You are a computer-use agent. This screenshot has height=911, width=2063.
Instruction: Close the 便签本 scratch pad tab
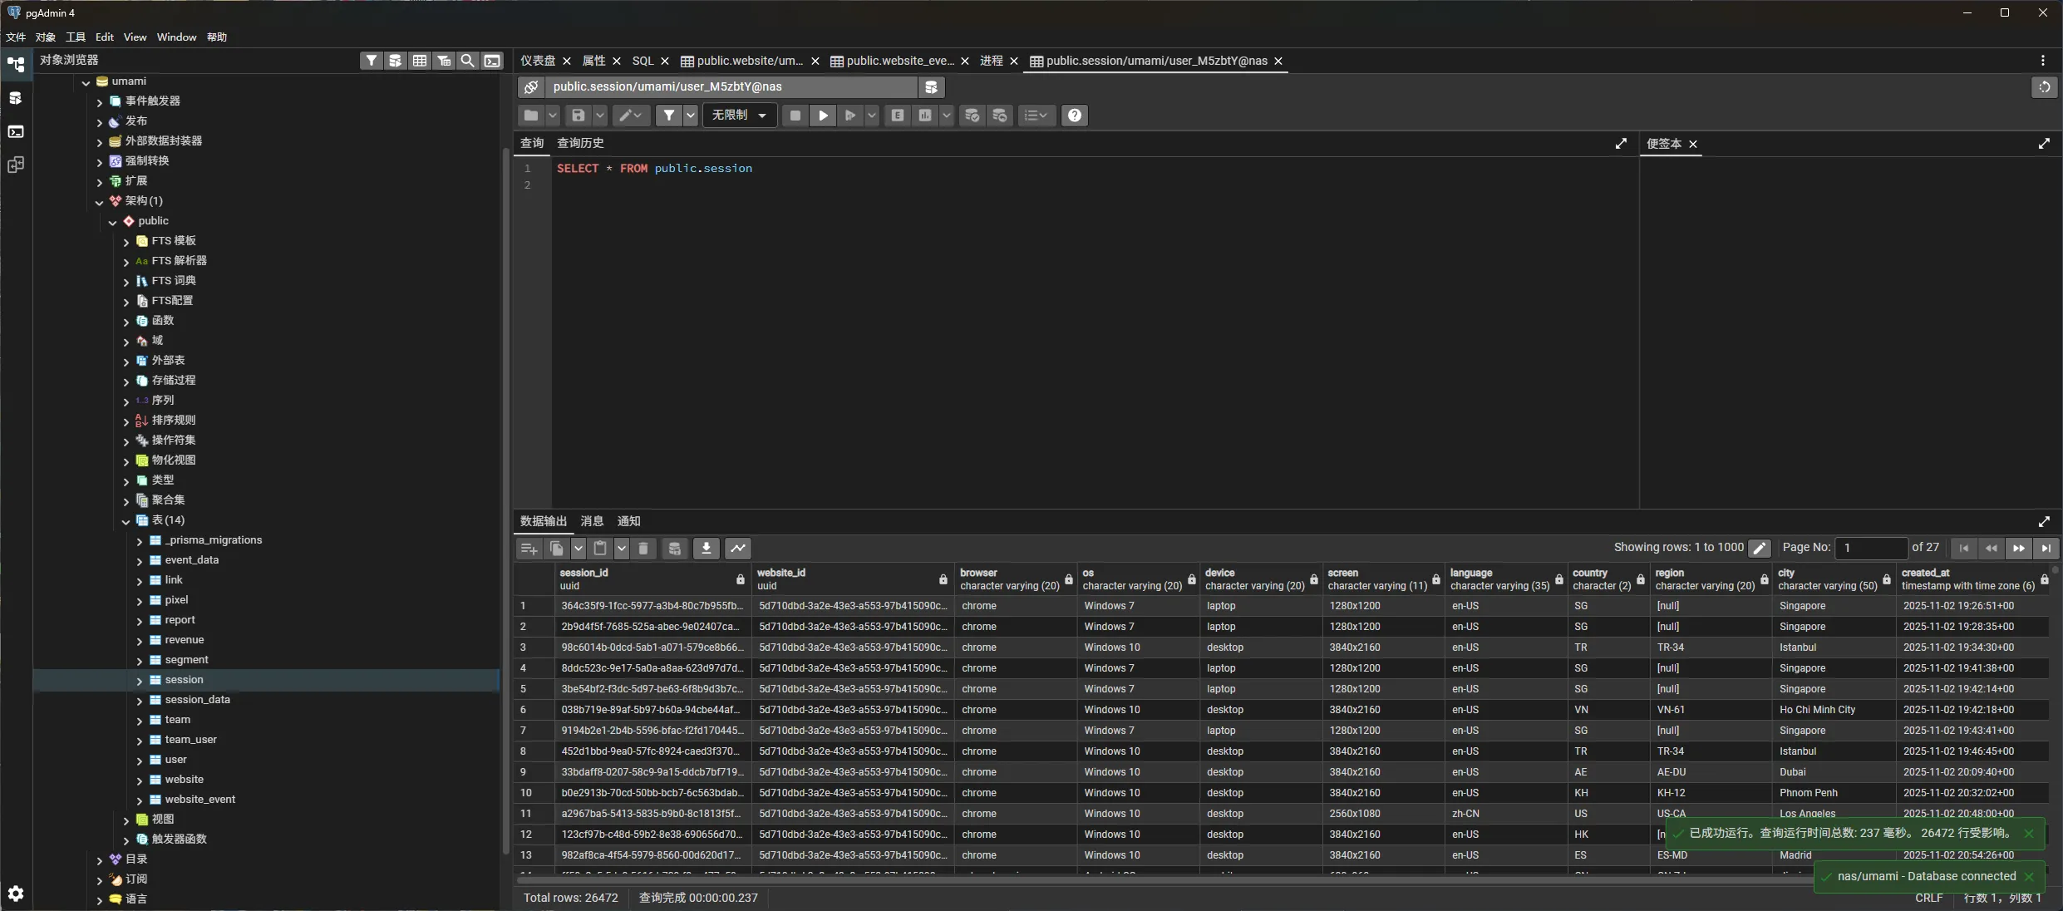pos(1693,145)
